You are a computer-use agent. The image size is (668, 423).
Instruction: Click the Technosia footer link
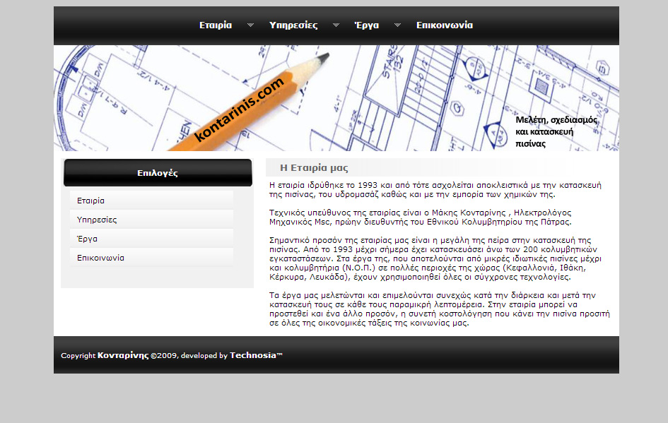tap(256, 355)
